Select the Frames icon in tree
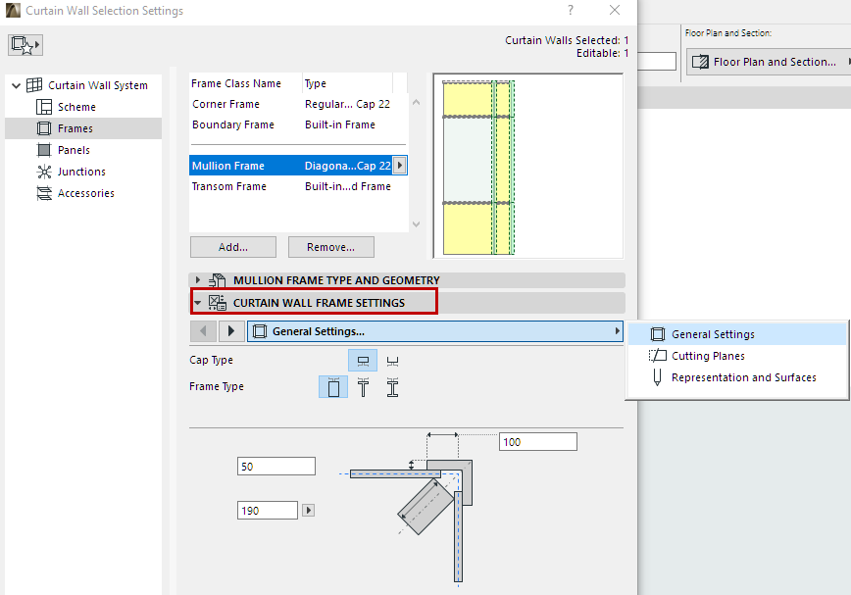The height and width of the screenshot is (595, 851). [44, 128]
